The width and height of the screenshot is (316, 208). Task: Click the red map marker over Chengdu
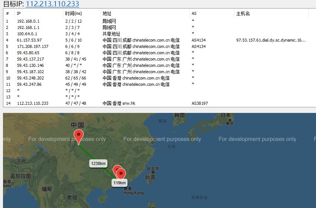click(78, 137)
